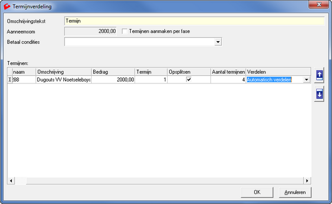Select the Bedrag cell 2000,00 in the grid

point(113,80)
